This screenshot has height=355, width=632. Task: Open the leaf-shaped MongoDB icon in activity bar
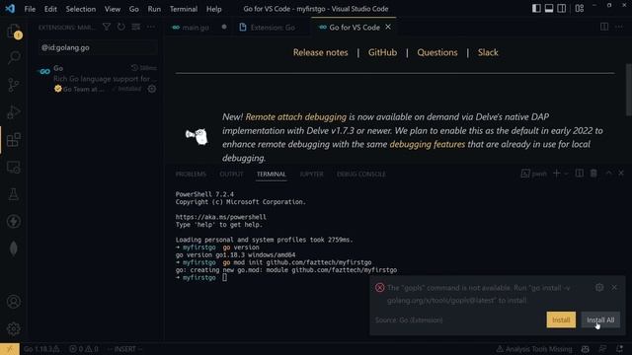14,248
